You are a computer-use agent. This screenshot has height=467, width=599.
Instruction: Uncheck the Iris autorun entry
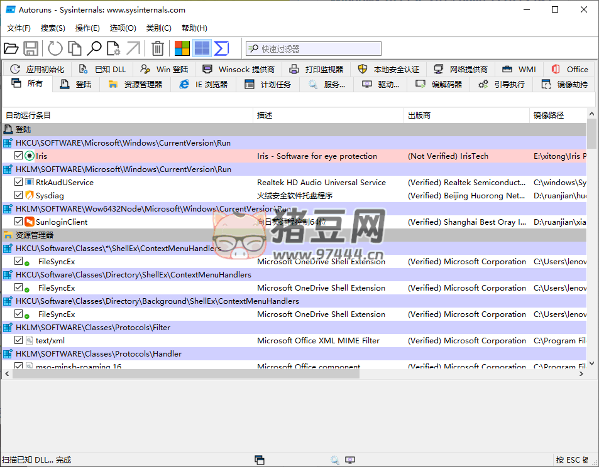[19, 156]
